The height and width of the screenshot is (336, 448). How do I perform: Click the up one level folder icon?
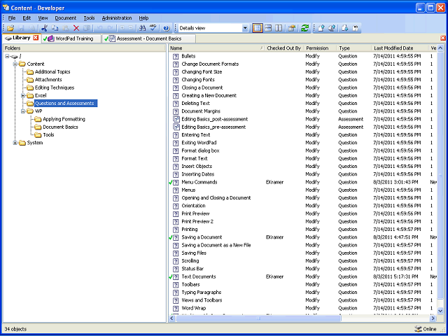292,28
